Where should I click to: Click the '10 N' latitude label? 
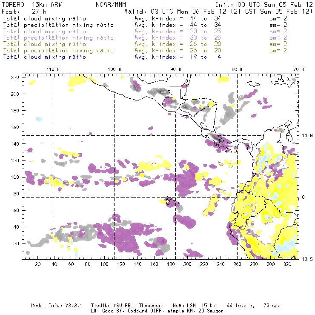307,136
